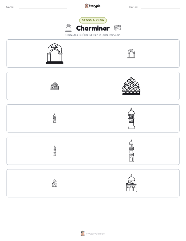Click the GROSS & KLEIN badge

pyautogui.click(x=93, y=20)
